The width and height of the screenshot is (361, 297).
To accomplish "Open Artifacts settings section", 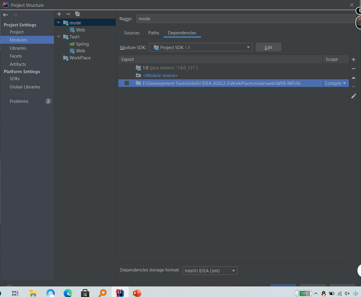I will [18, 64].
